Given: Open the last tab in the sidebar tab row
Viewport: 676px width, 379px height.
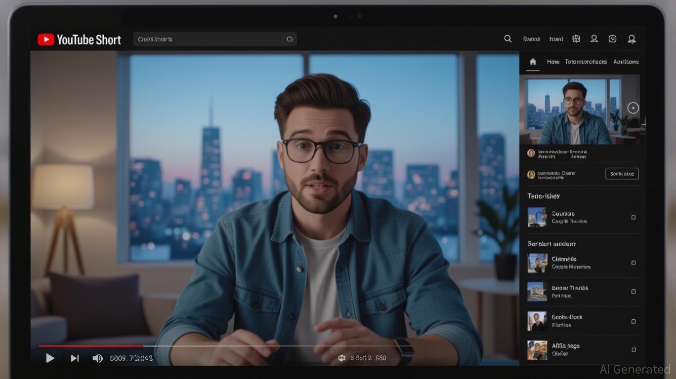Looking at the screenshot, I should point(626,62).
